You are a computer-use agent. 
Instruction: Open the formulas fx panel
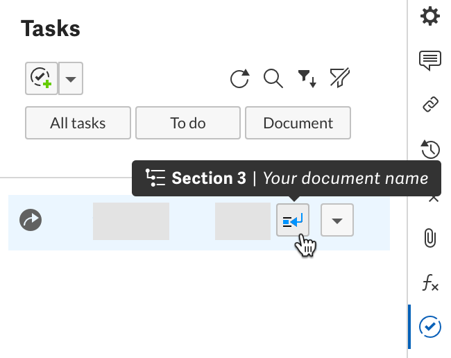(430, 282)
